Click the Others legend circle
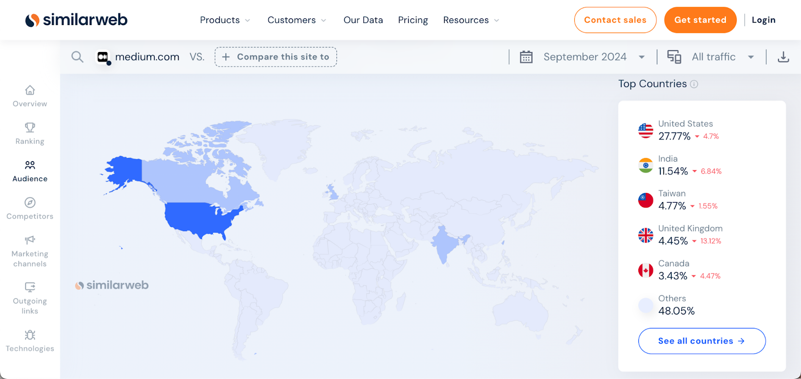Screen dimensions: 801x379 click(x=646, y=305)
